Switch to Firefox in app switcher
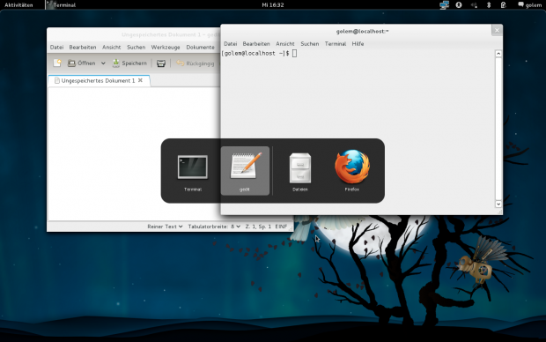The height and width of the screenshot is (342, 546). [x=352, y=167]
